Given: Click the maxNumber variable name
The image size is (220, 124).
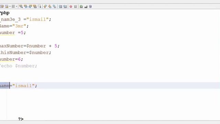Looking at the screenshot, I should pyautogui.click(x=12, y=46).
